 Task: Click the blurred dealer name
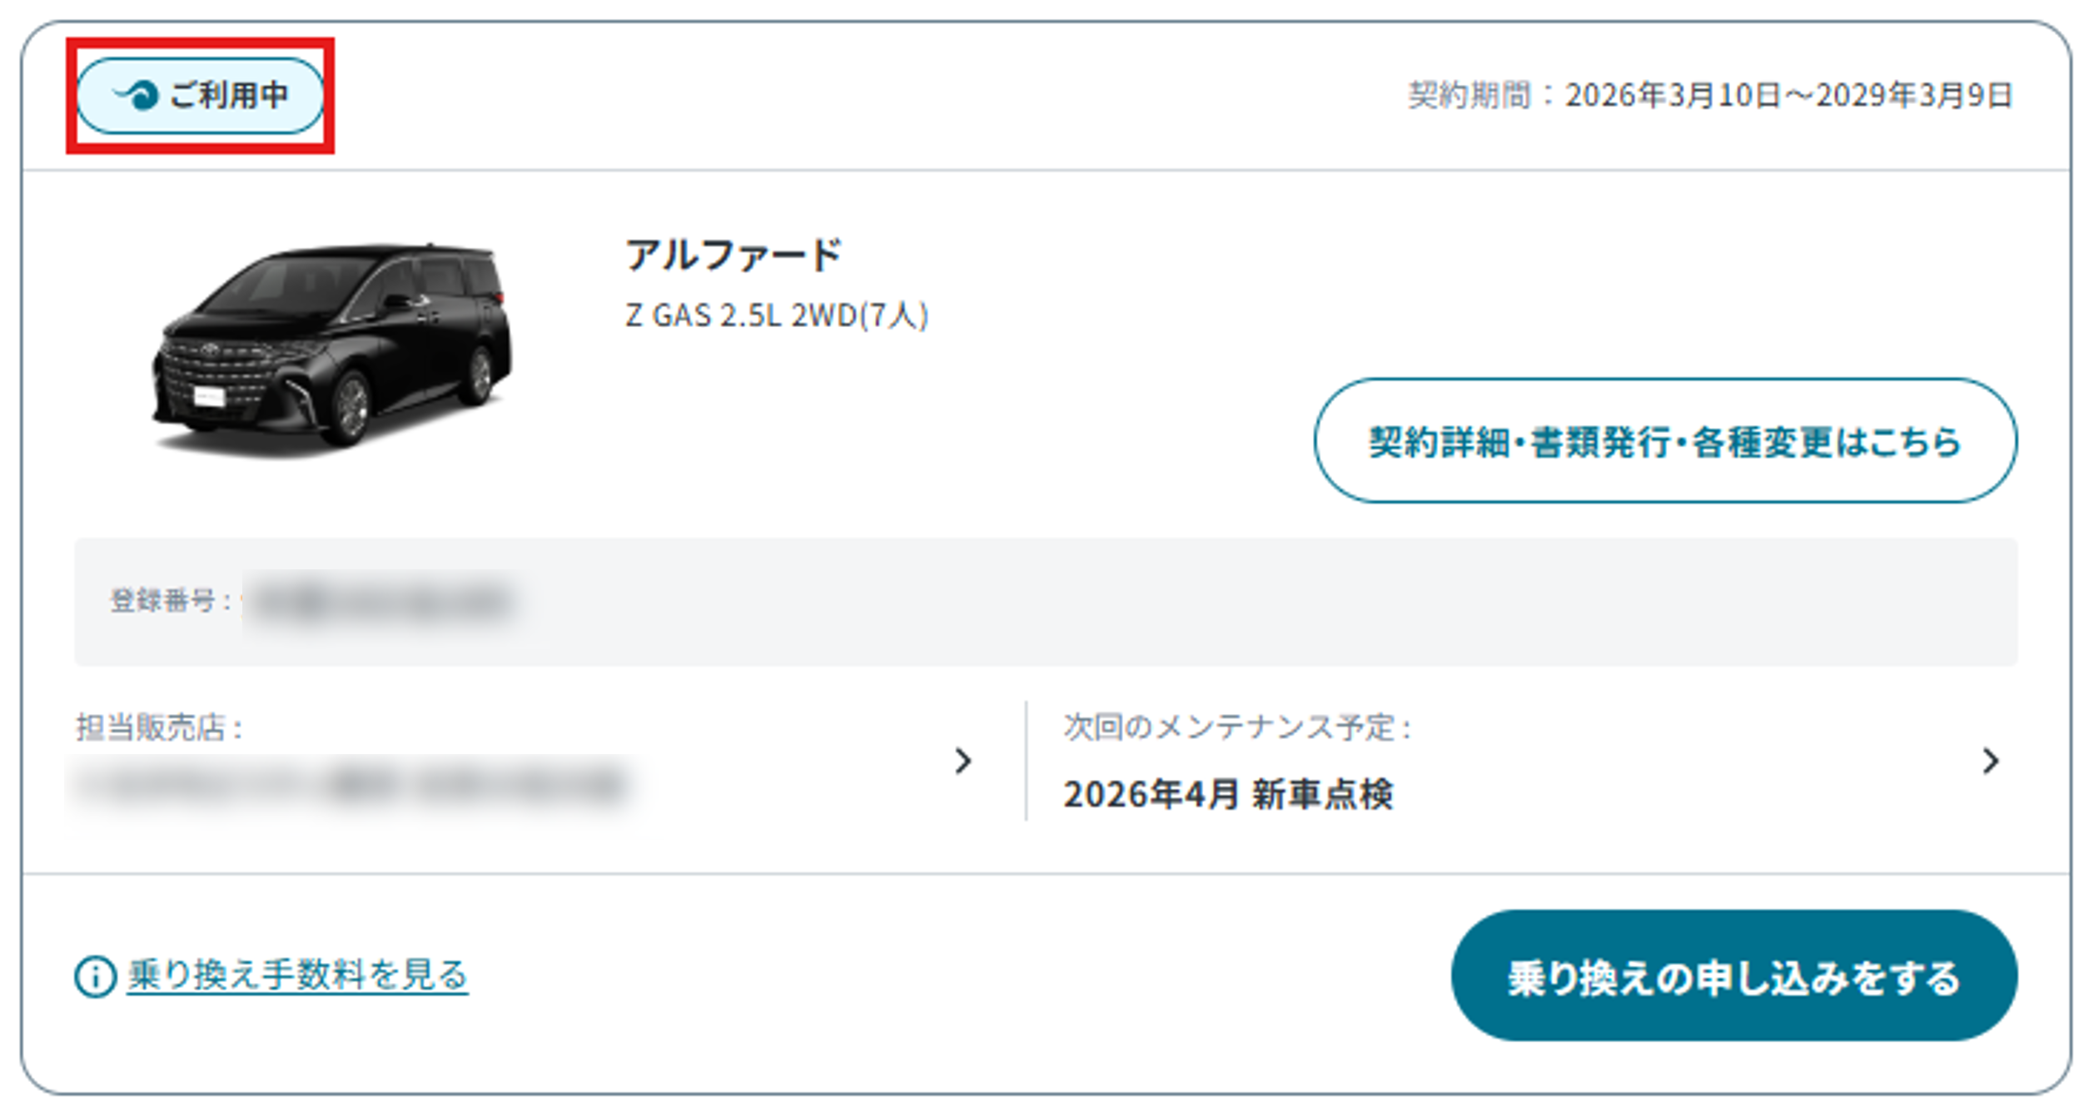click(350, 784)
